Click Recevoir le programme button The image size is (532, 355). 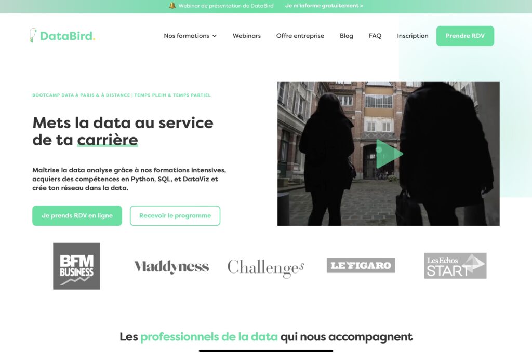pyautogui.click(x=175, y=215)
